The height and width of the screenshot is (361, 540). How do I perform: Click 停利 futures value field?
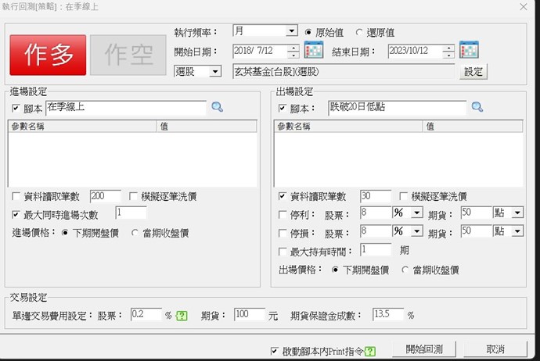pos(477,213)
